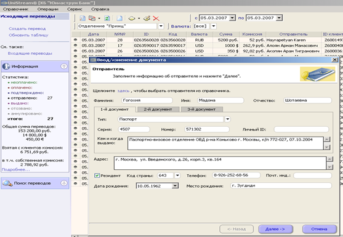Open the Входящие переводы link
The height and width of the screenshot is (237, 343).
(30, 54)
